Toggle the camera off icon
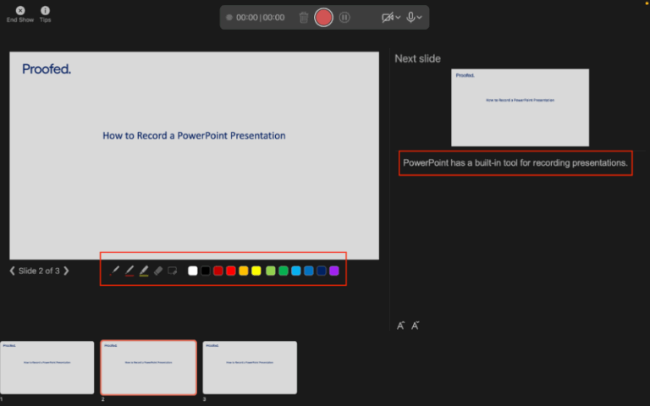The width and height of the screenshot is (650, 406). point(387,18)
